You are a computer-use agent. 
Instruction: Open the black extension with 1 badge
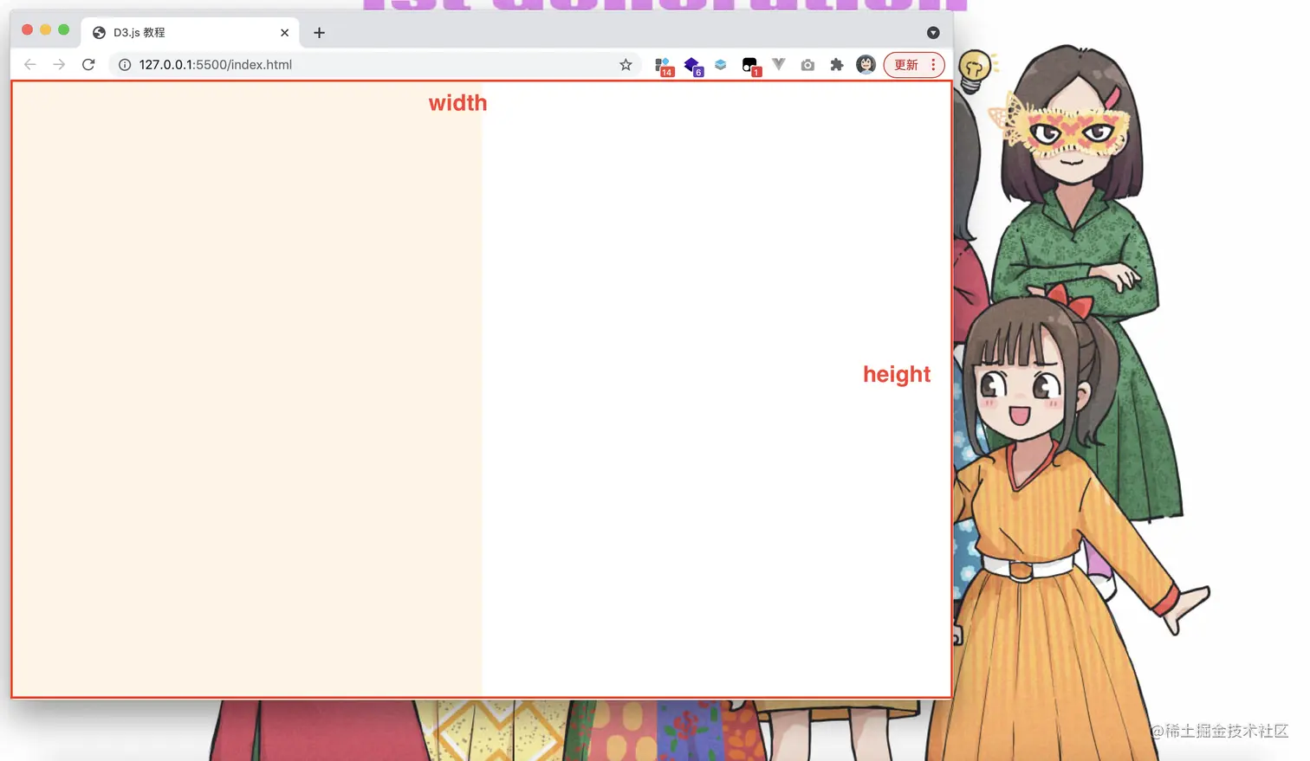(x=750, y=66)
